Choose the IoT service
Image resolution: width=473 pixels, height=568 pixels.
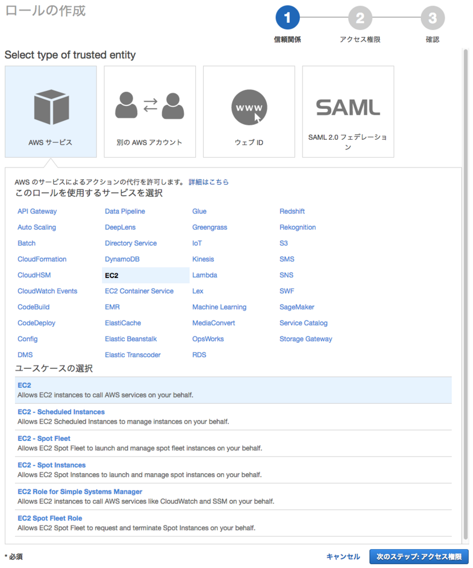coord(197,243)
